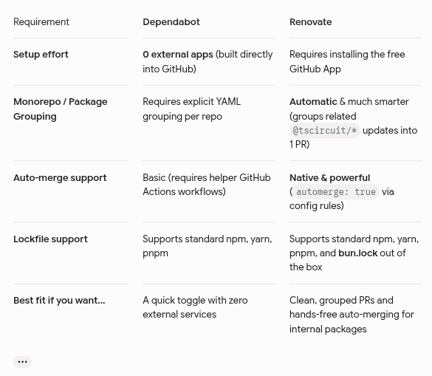Click A quick toggle with zero external services
This screenshot has width=432, height=376.
point(195,307)
